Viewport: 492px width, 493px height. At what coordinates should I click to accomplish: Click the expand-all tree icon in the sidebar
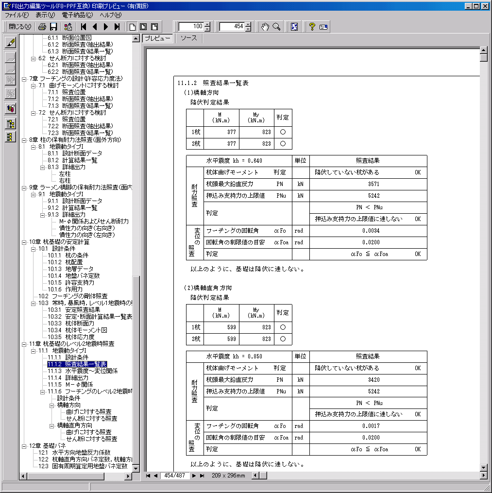tap(10, 124)
